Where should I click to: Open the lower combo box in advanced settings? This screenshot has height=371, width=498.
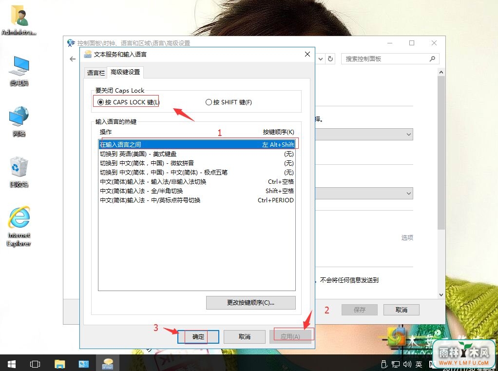(x=364, y=193)
